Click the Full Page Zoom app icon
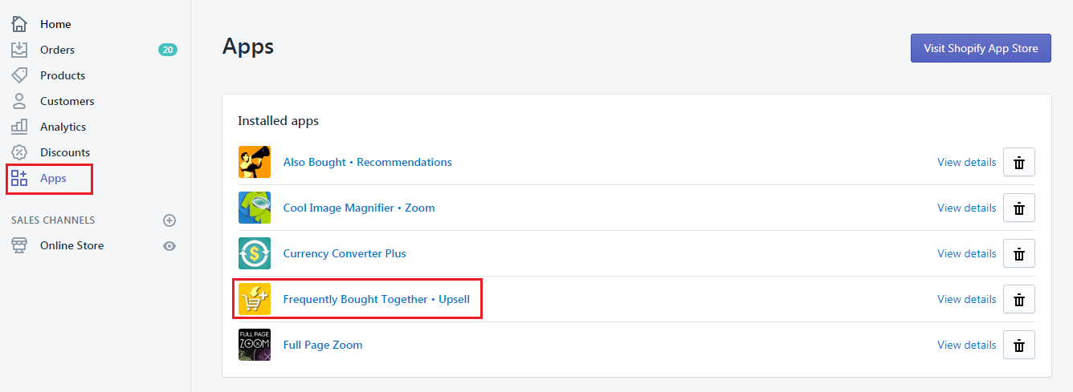This screenshot has height=392, width=1073. [255, 345]
